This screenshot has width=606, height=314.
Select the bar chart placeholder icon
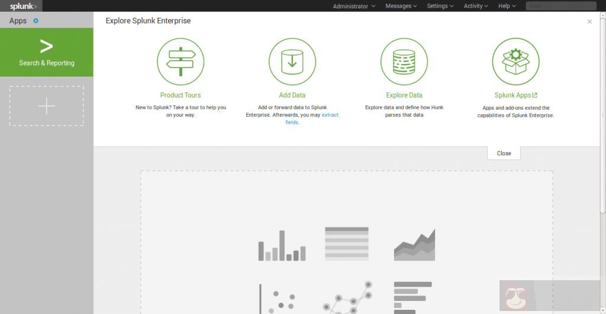point(282,245)
